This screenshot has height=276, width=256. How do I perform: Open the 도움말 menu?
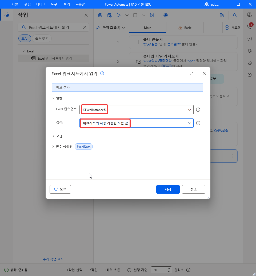[x=80, y=4]
